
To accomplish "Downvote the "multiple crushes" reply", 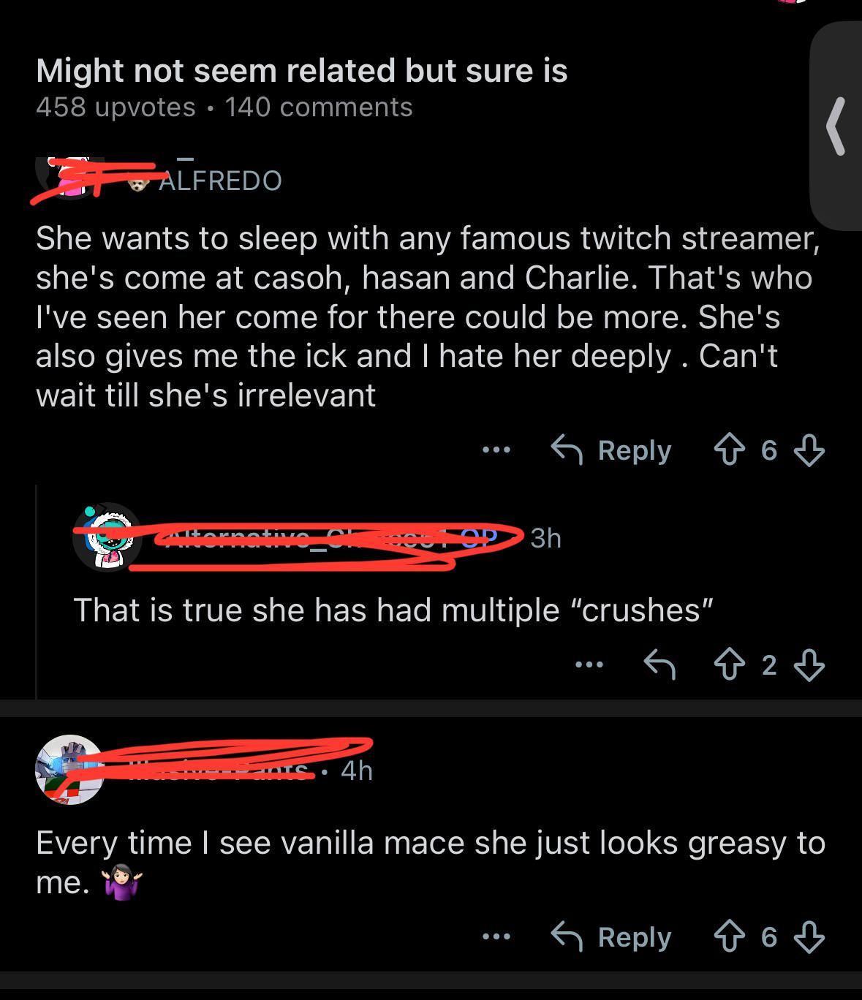I will [x=809, y=665].
